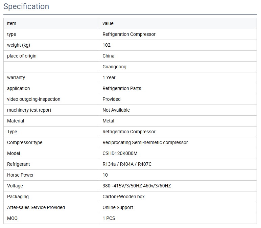
Task: Click the Metal material value
Action: coord(109,121)
